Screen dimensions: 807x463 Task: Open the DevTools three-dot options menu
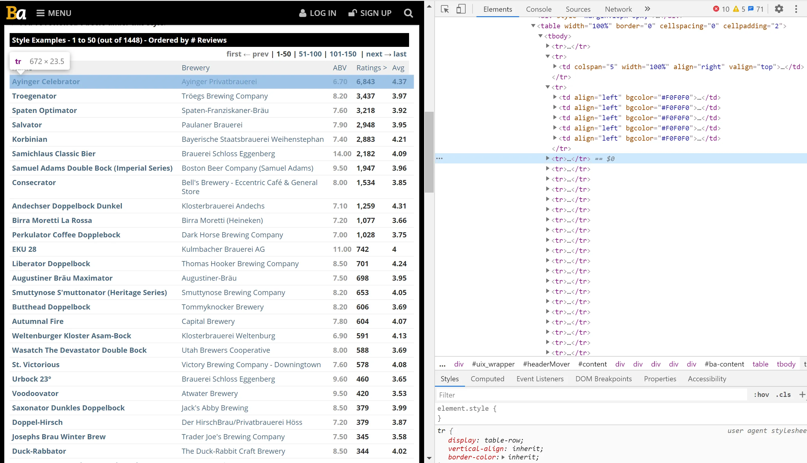click(796, 9)
